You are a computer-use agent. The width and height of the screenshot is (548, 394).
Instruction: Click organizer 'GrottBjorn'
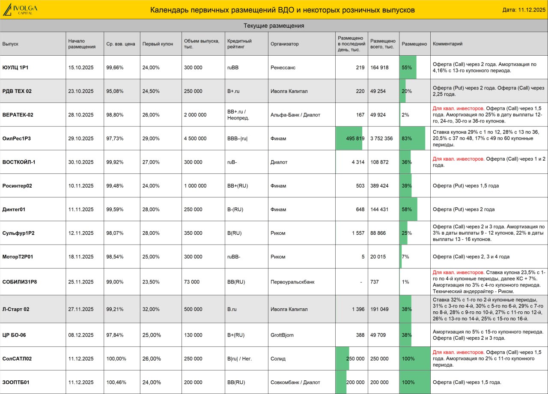click(x=283, y=335)
